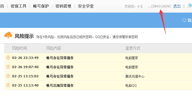This screenshot has width=192, height=101.
Task: Open the 帐号保护 menu
Action: click(x=41, y=6)
